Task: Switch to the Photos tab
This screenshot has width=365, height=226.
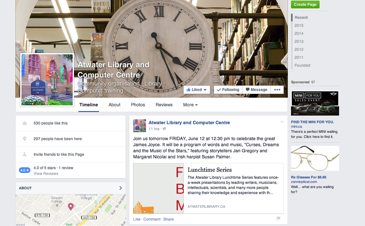Action: [x=138, y=105]
